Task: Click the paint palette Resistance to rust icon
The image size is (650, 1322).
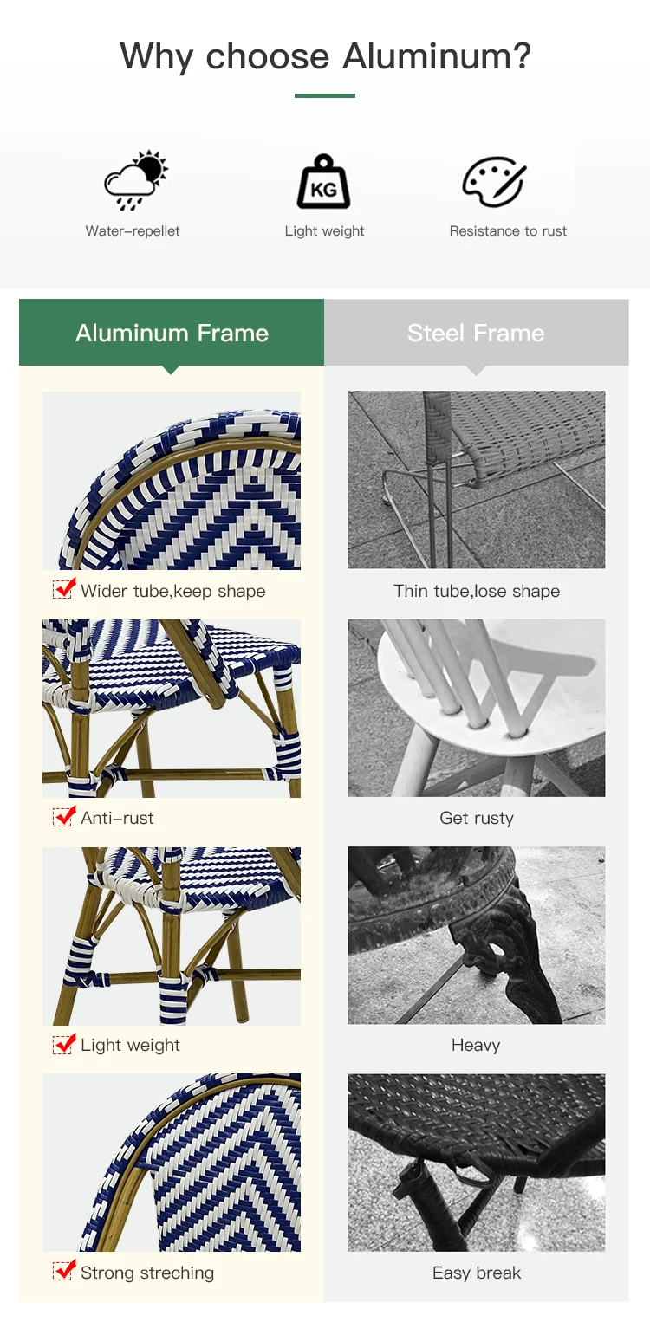Action: [x=495, y=182]
